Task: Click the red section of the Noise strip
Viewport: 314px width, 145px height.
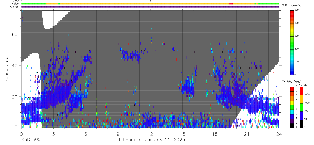Action: point(231,4)
